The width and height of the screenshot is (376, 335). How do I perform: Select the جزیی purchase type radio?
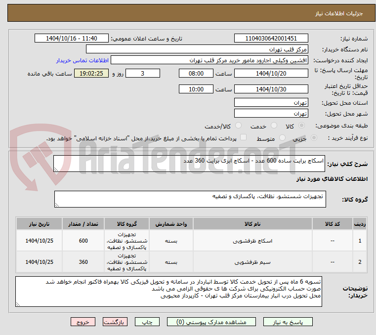point(314,138)
